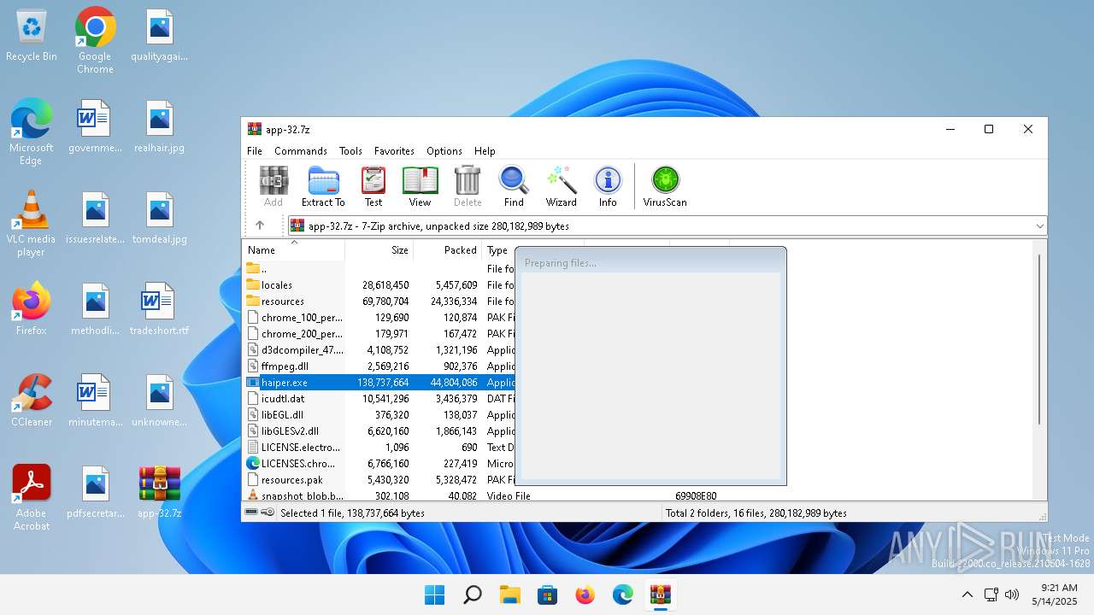Image resolution: width=1094 pixels, height=615 pixels.
Task: Select d3dcompiler_47 file row
Action: (x=379, y=350)
